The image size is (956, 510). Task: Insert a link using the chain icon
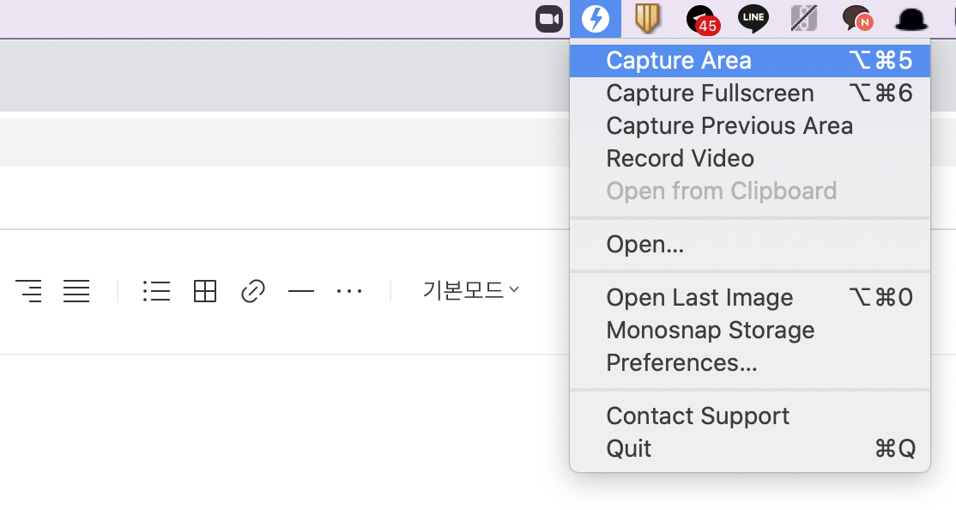[252, 291]
